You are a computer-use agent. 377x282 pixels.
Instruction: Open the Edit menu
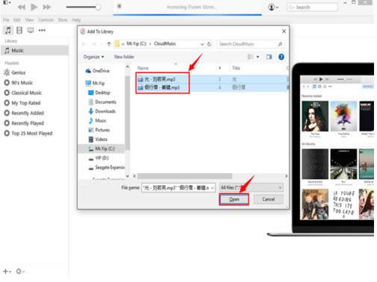[17, 20]
